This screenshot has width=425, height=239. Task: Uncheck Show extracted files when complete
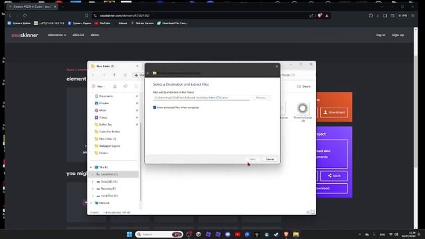coord(155,108)
